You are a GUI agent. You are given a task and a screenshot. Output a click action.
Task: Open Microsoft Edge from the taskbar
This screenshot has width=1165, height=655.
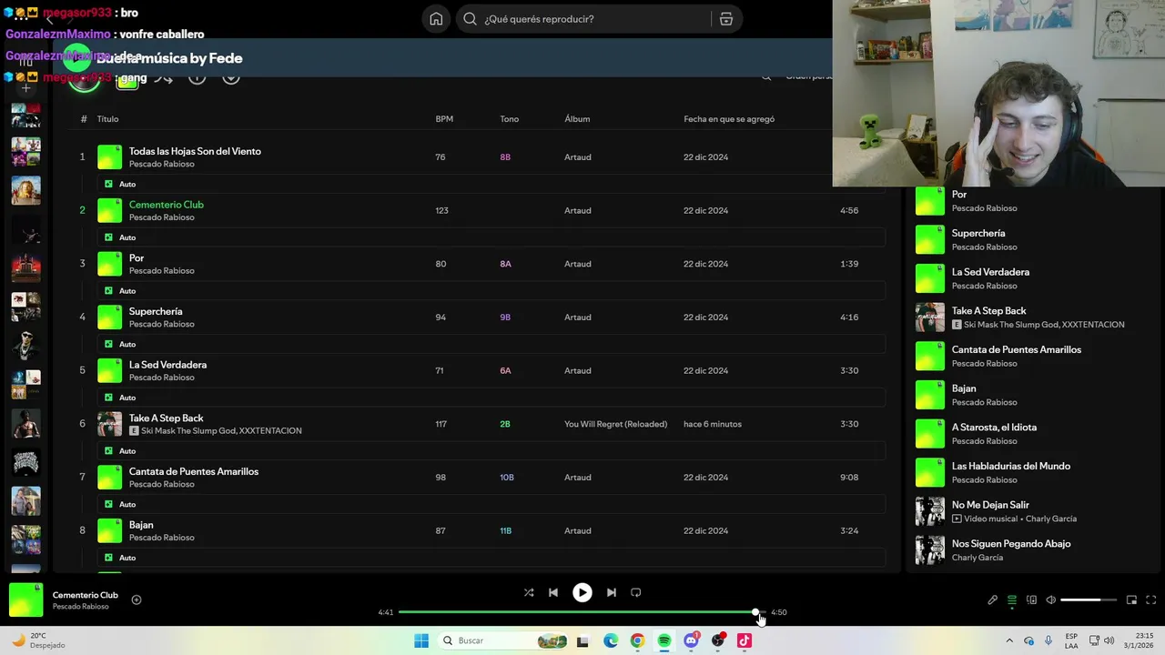click(x=611, y=640)
